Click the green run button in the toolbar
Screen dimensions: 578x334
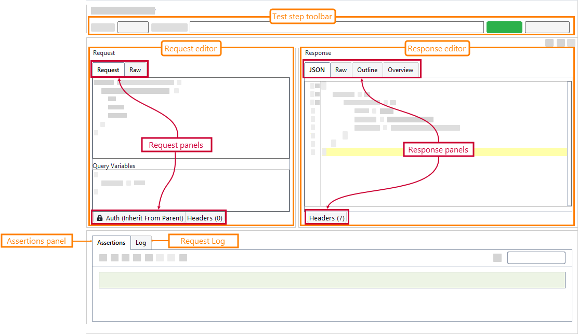click(504, 26)
